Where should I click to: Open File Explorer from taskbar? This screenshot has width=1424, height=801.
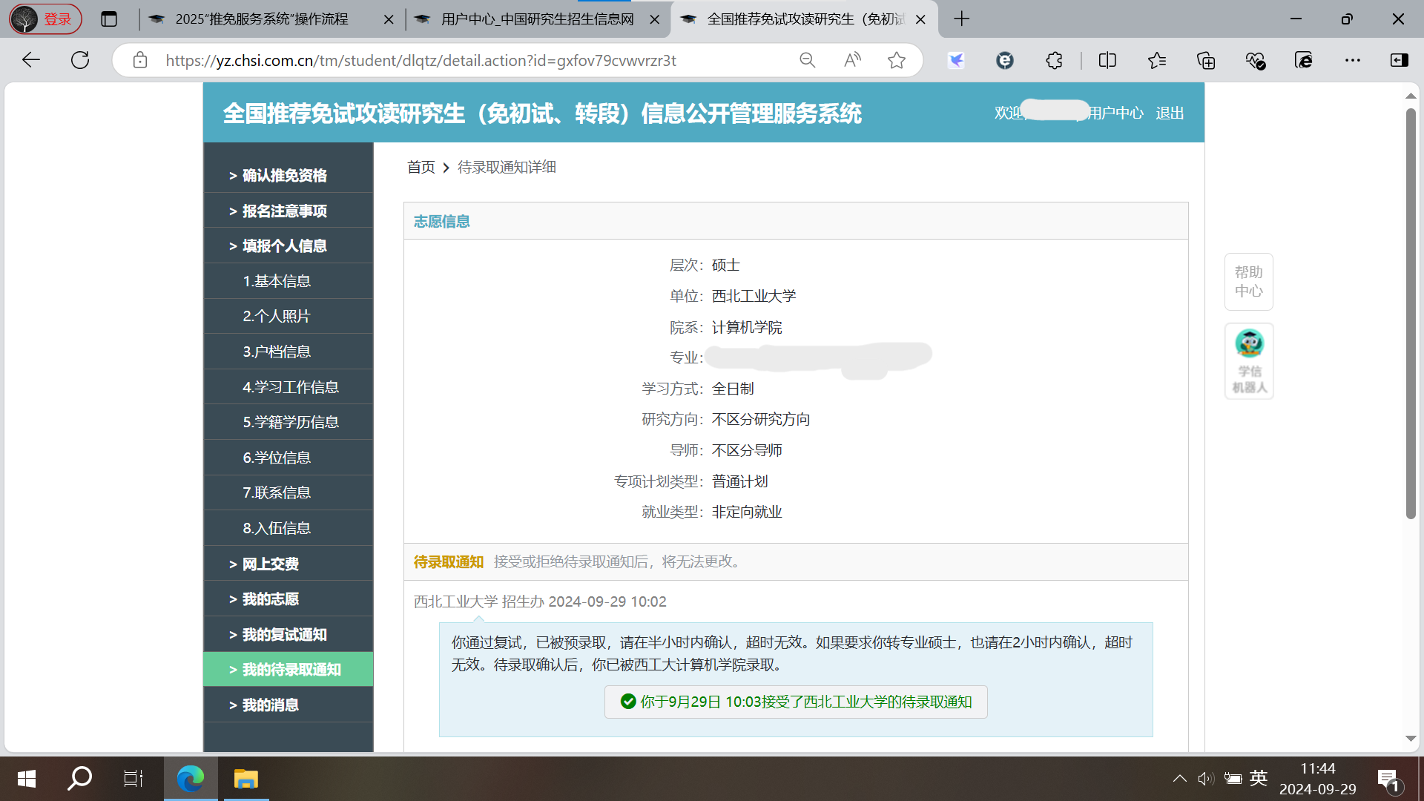click(245, 779)
